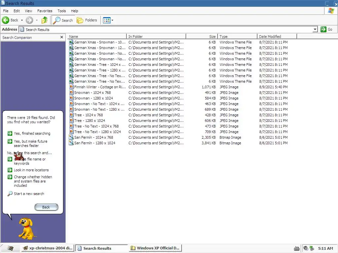Choose Yes, but make future searches faster

[31, 144]
